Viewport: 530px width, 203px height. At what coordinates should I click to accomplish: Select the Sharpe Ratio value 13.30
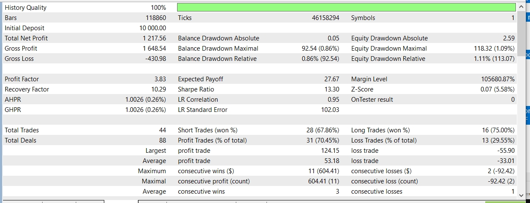point(332,89)
